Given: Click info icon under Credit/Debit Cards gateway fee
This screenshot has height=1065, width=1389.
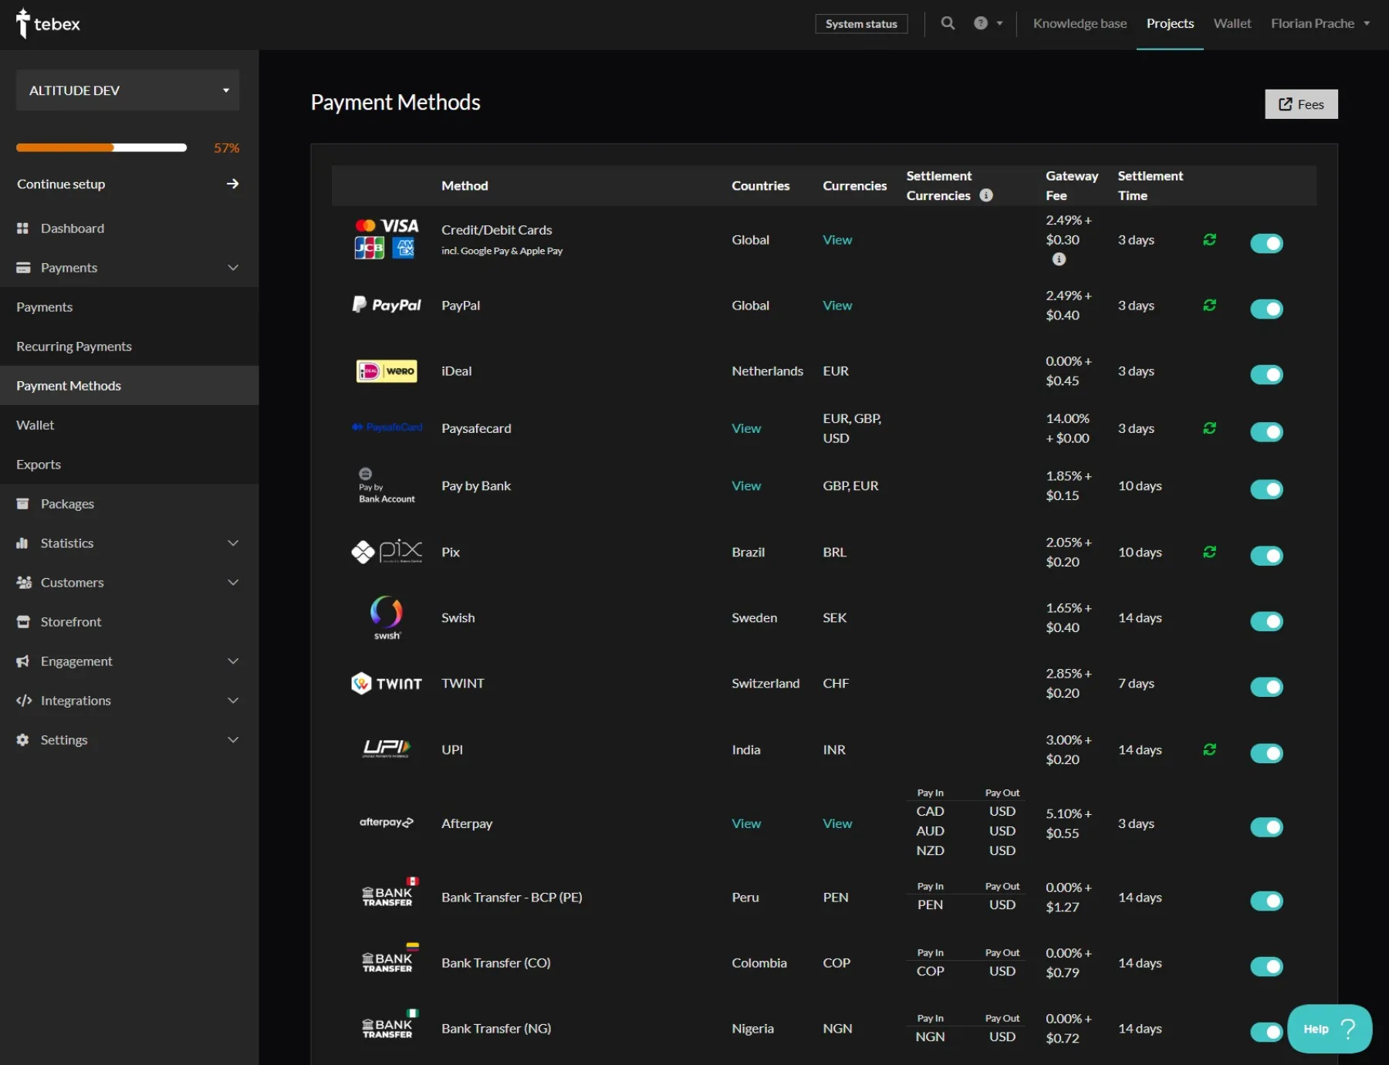Looking at the screenshot, I should point(1059,259).
